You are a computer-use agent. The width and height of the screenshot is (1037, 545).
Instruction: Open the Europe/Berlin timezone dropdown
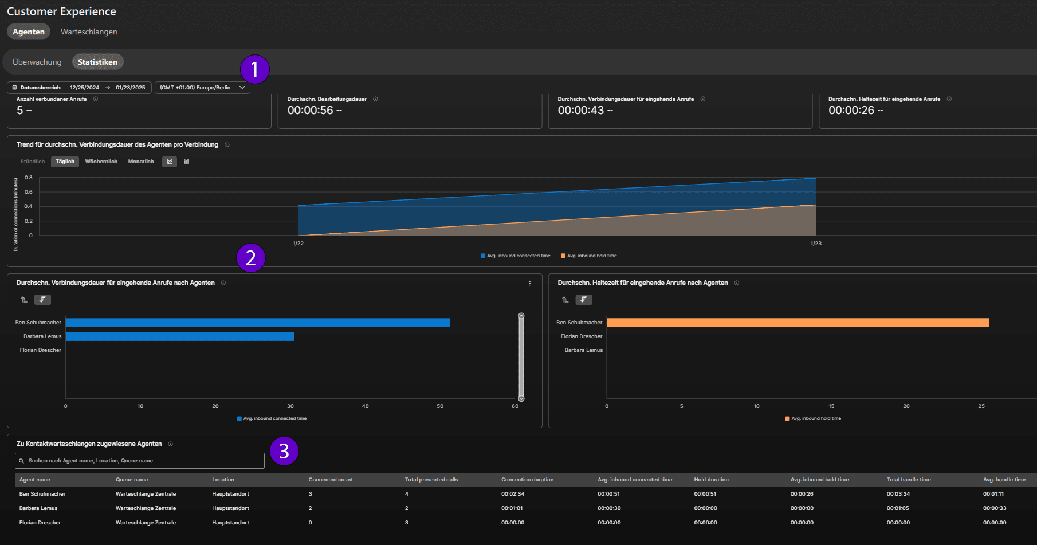tap(202, 88)
